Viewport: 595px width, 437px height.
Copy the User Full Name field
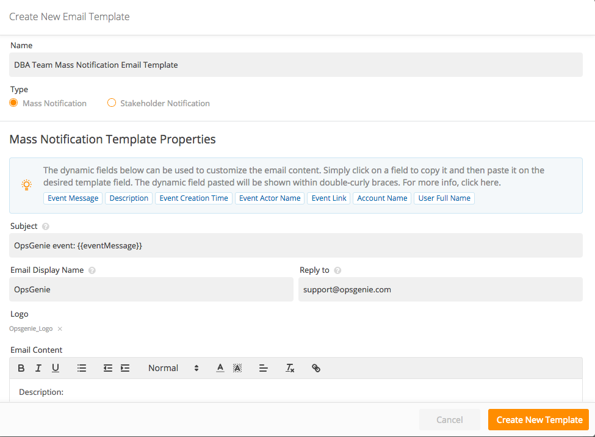pyautogui.click(x=444, y=198)
